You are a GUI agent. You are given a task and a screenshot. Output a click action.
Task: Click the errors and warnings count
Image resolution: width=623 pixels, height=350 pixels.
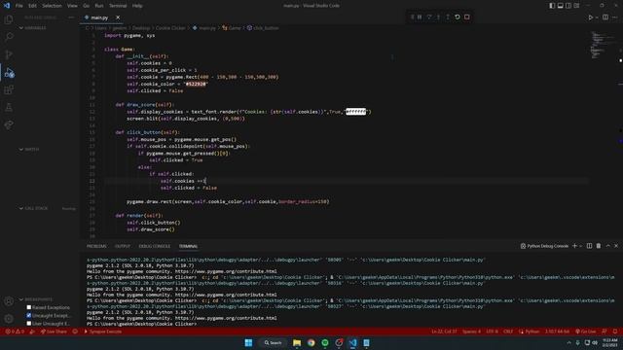coord(15,332)
